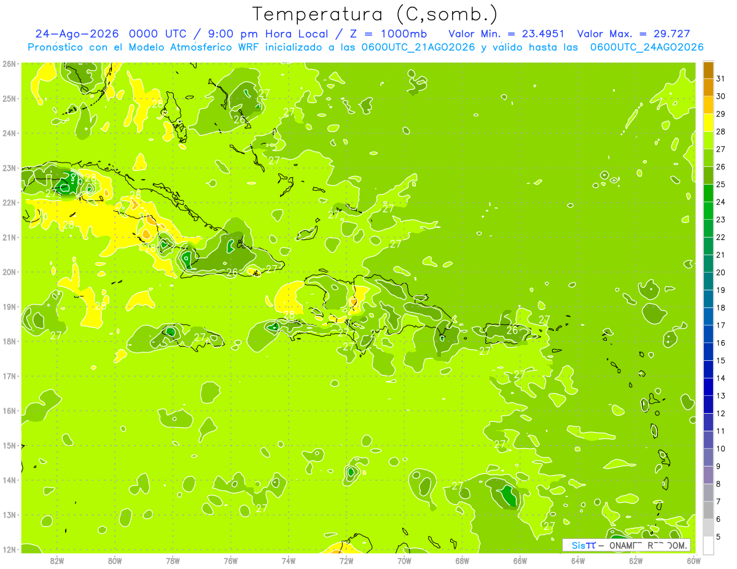Screen dimensions: 737x569
Task: Pick the gray swatch between 6 and 7
Action: point(708,510)
